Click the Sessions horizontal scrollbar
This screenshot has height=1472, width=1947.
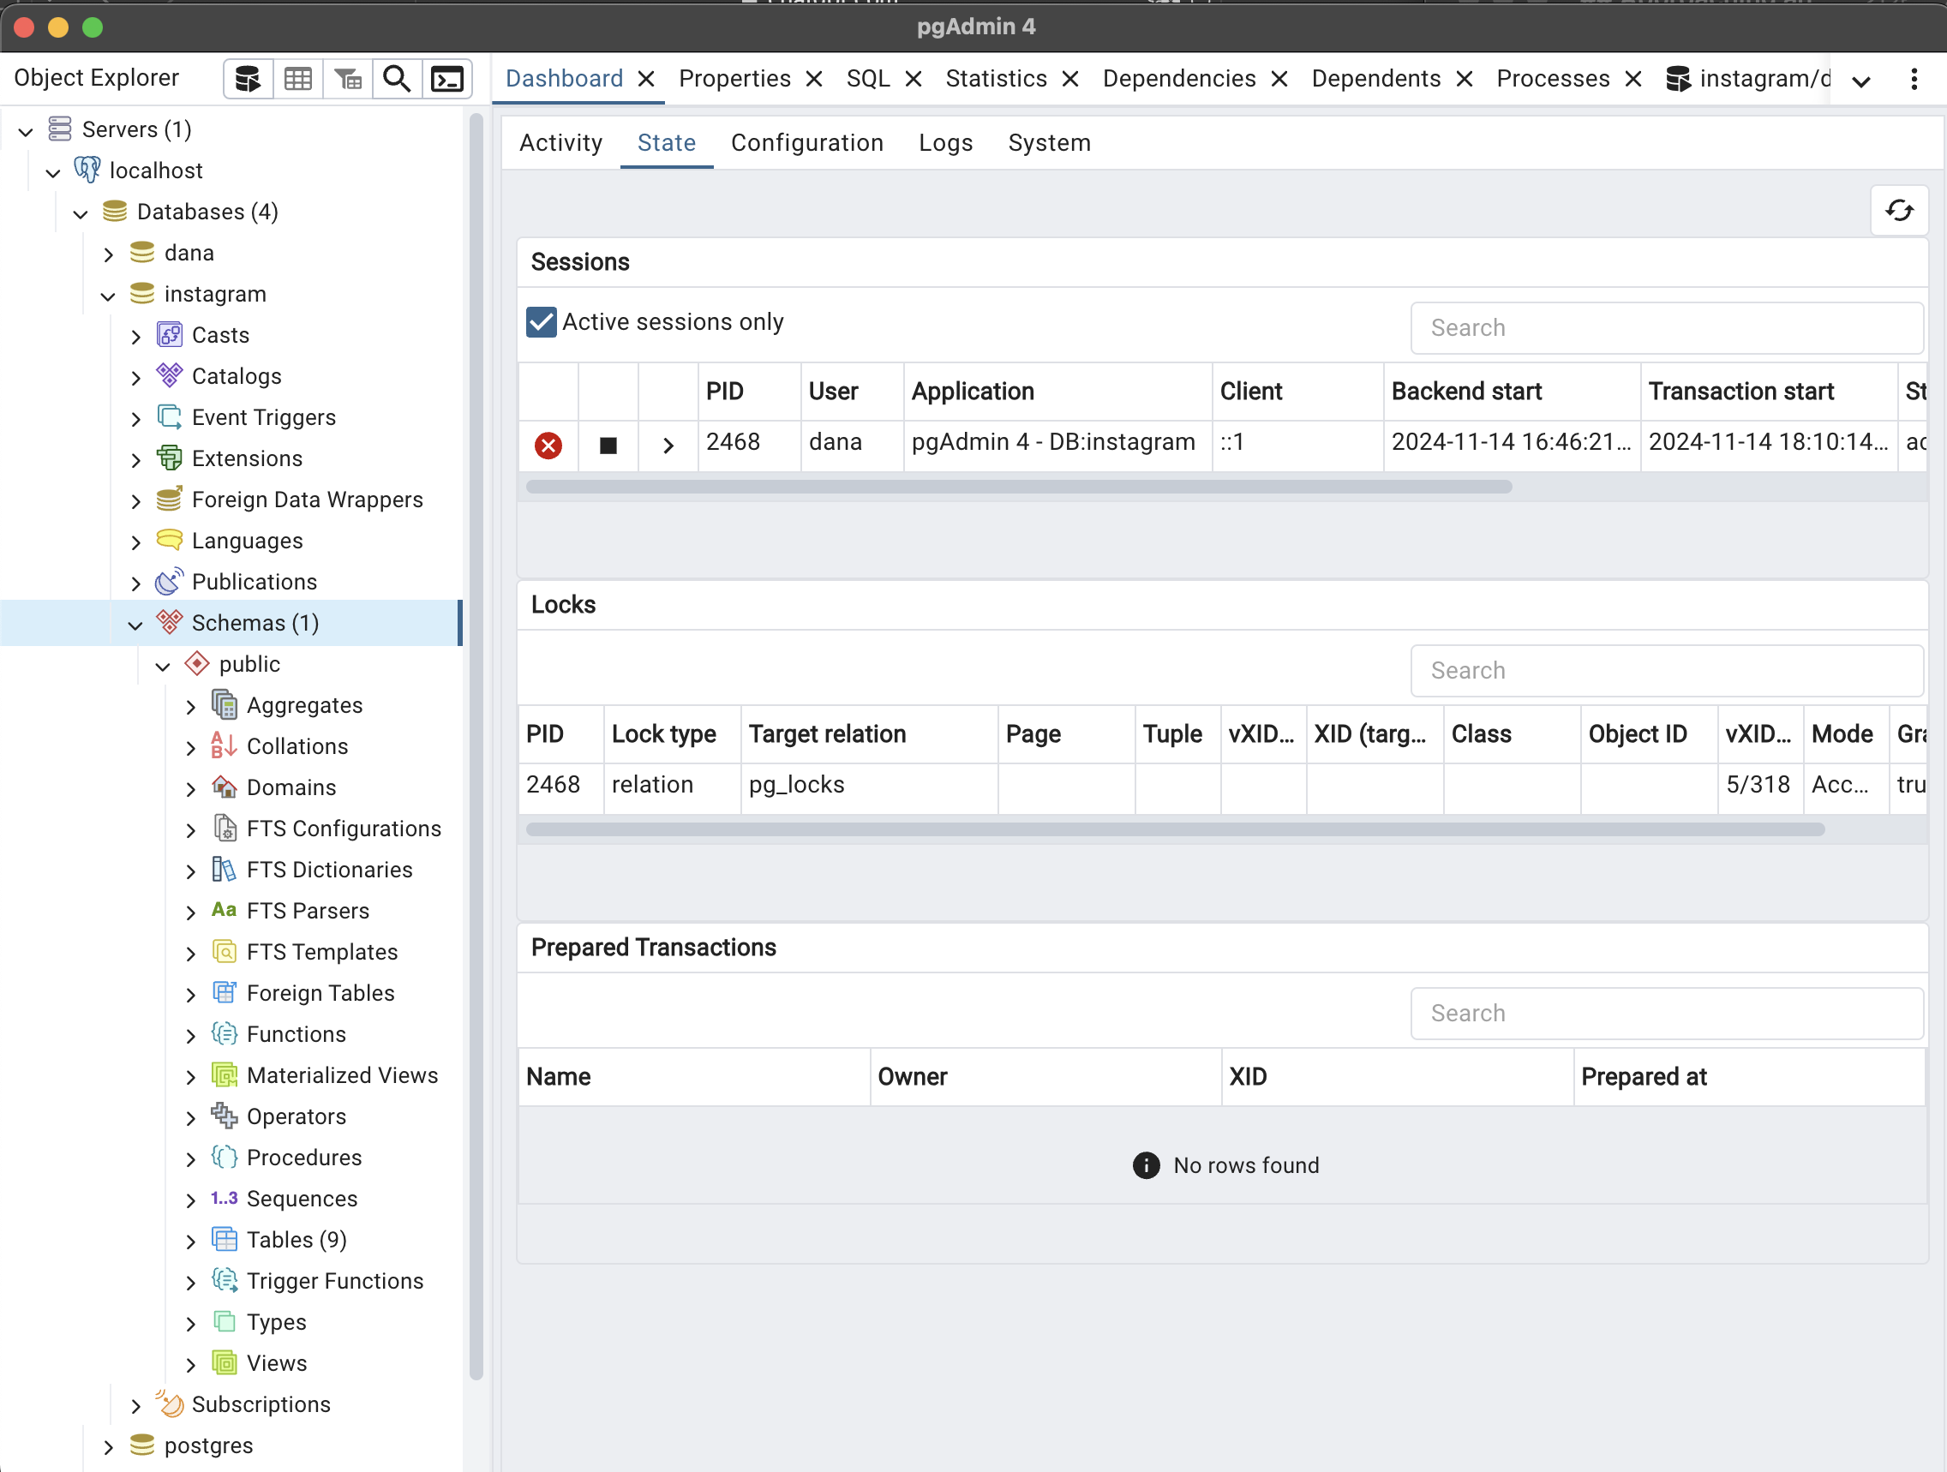pos(1018,487)
